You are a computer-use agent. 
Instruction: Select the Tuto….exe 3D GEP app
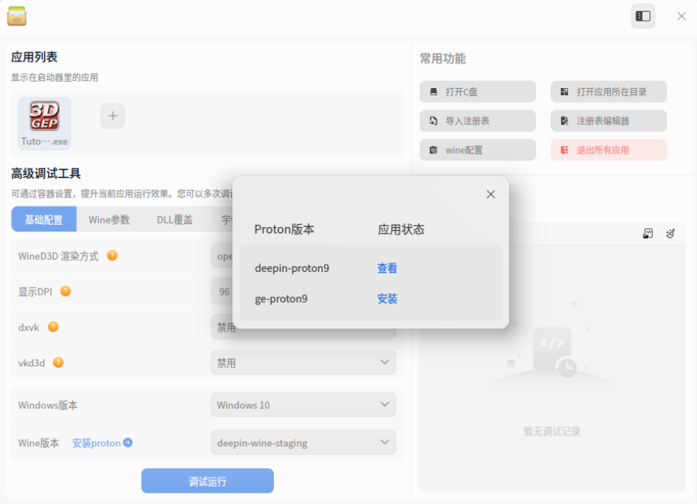point(44,123)
